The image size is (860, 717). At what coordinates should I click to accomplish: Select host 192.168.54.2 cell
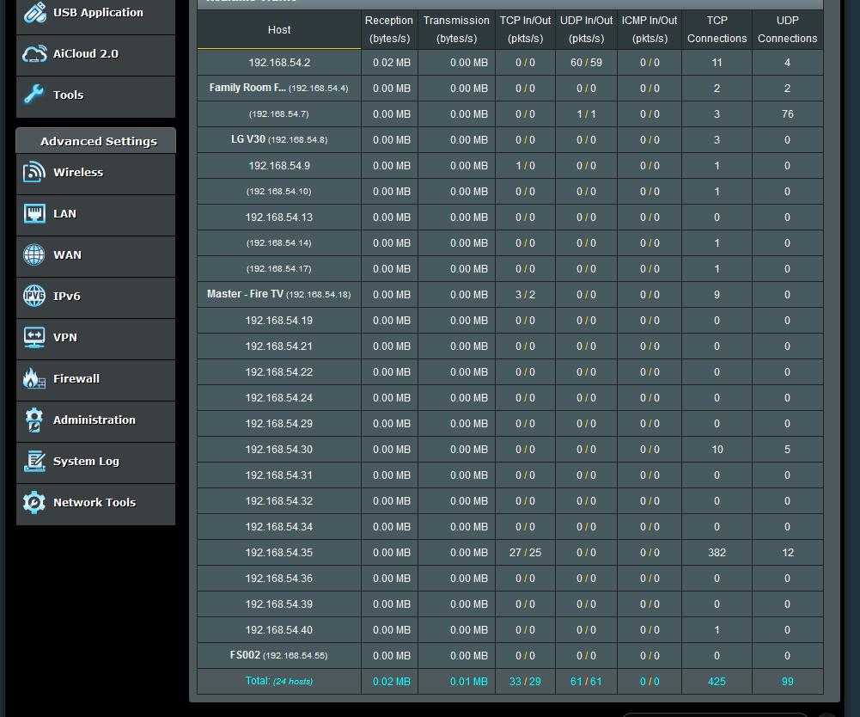click(x=279, y=63)
